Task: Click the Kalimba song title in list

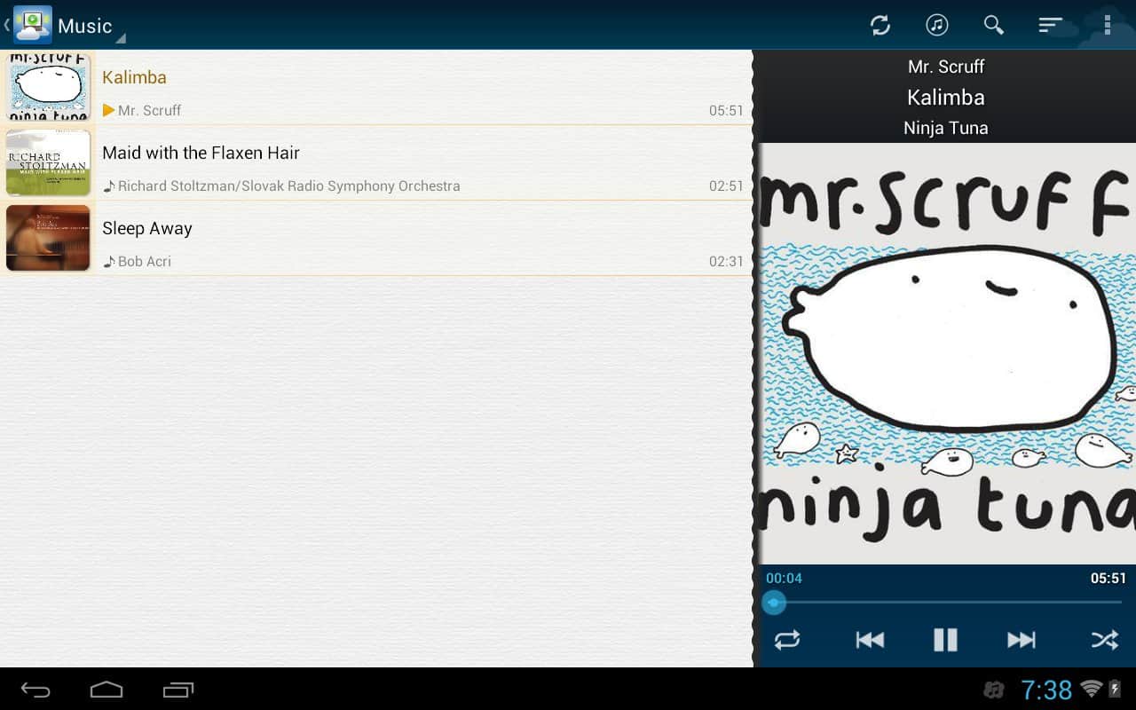Action: (x=134, y=77)
